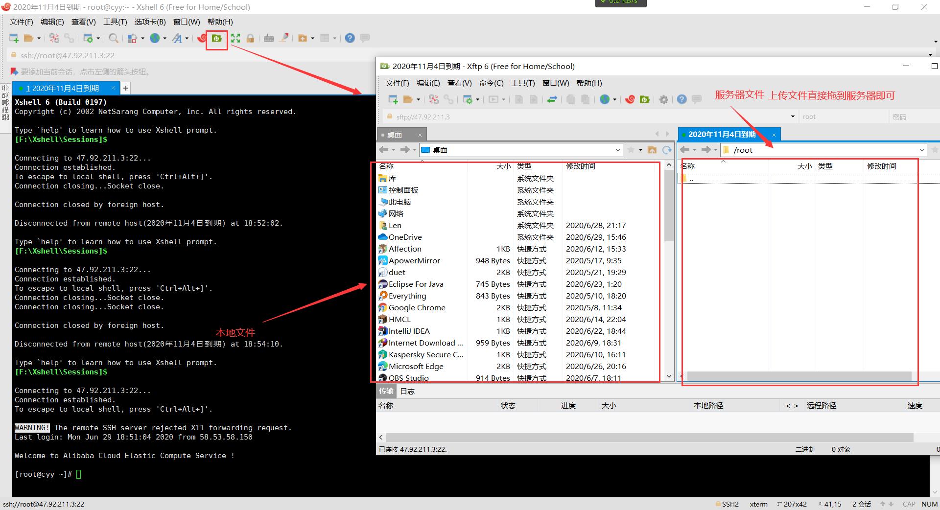Screen dimensions: 940x510
Task: Expand Xshell open session dropdown arrow
Action: point(39,38)
